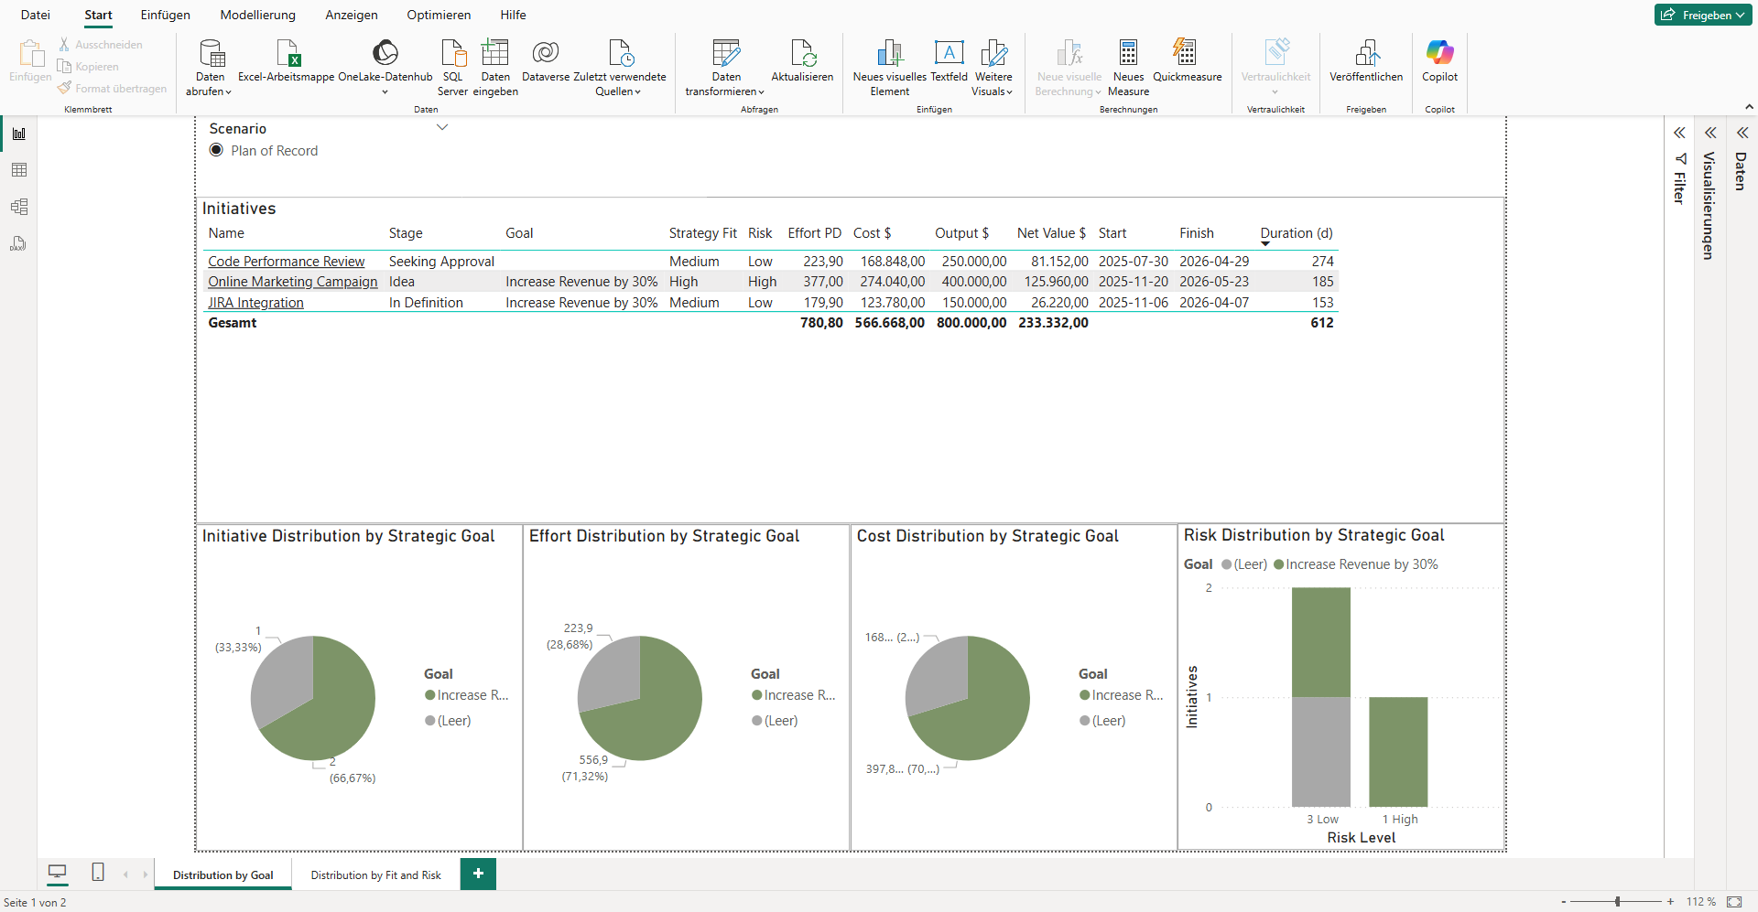
Task: Toggle Increase R... legend in Effort Distribution chart
Action: click(x=793, y=695)
